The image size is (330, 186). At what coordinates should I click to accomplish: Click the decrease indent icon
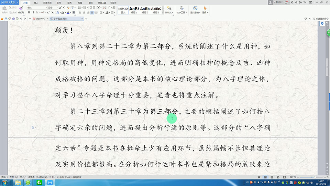tap(90, 8)
